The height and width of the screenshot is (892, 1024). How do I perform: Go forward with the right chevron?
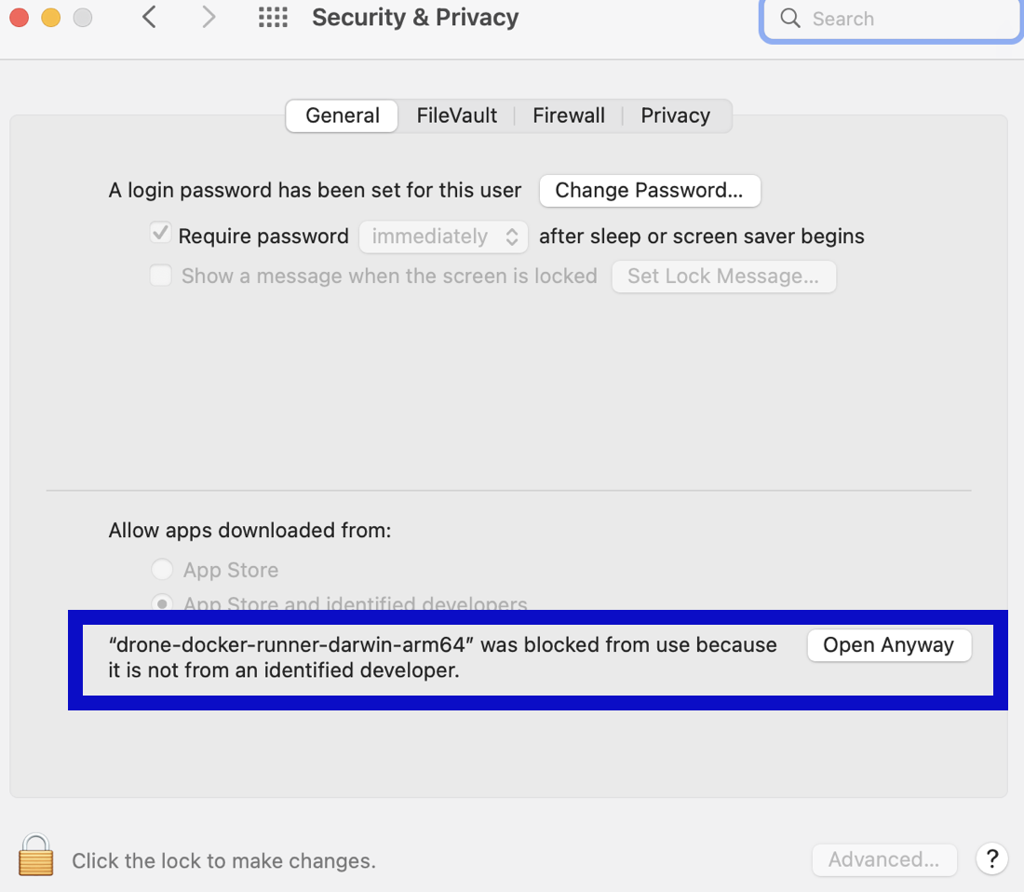coord(209,18)
